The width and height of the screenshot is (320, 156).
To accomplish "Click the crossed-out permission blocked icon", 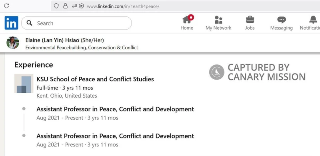I will pos(81,6).
